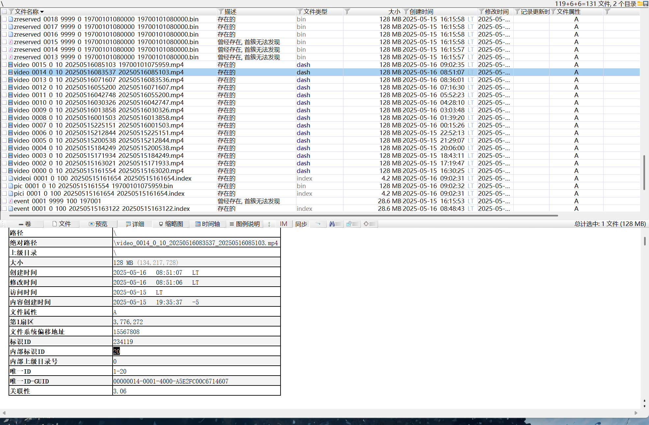Click the folder icon at top right
The image size is (649, 425).
click(x=640, y=4)
